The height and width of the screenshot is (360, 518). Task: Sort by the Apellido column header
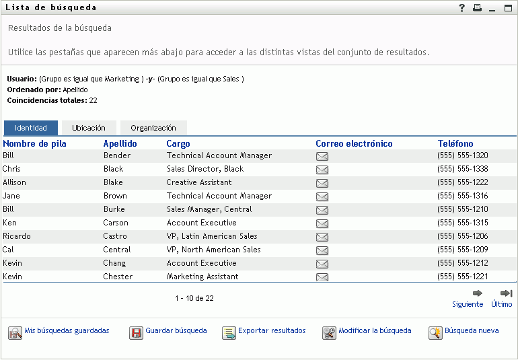click(120, 143)
